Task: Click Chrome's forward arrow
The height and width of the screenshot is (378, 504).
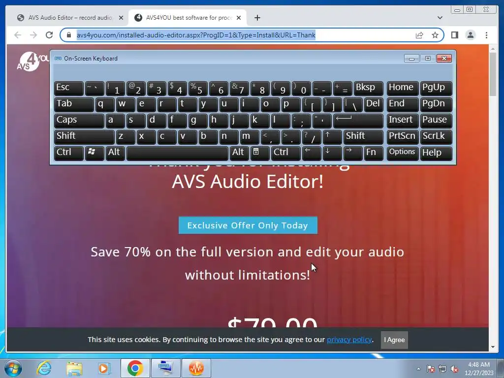Action: [x=33, y=35]
